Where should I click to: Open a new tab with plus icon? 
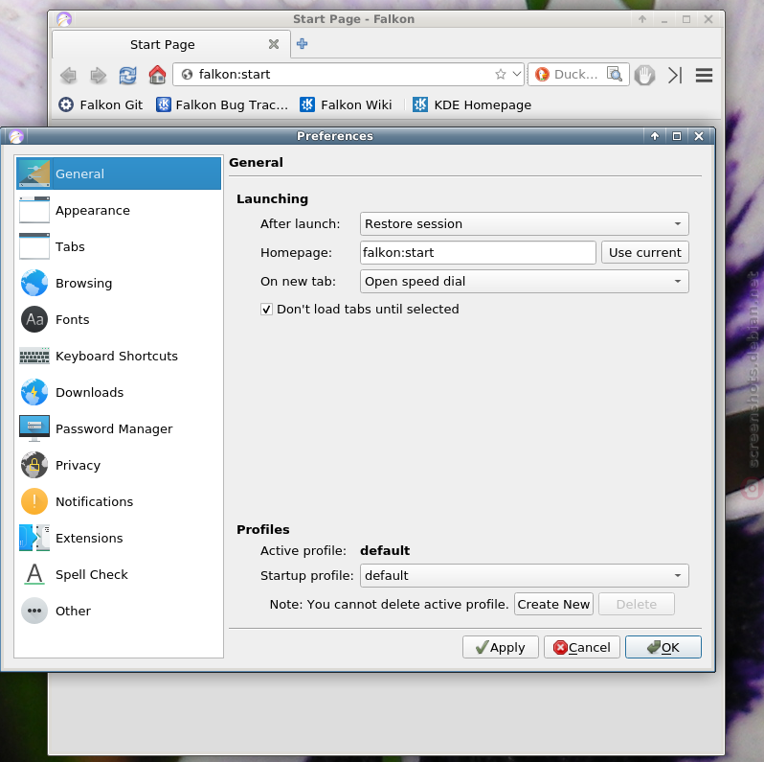point(303,44)
